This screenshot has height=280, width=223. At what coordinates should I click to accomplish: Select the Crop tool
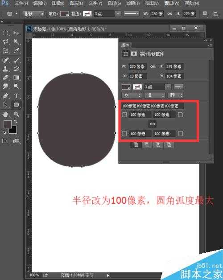[5, 50]
